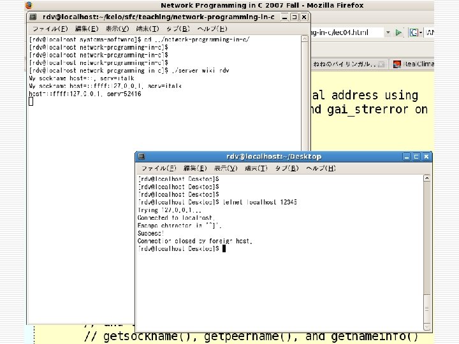Click "gai_strerror" text in Firefox page

click(x=368, y=110)
